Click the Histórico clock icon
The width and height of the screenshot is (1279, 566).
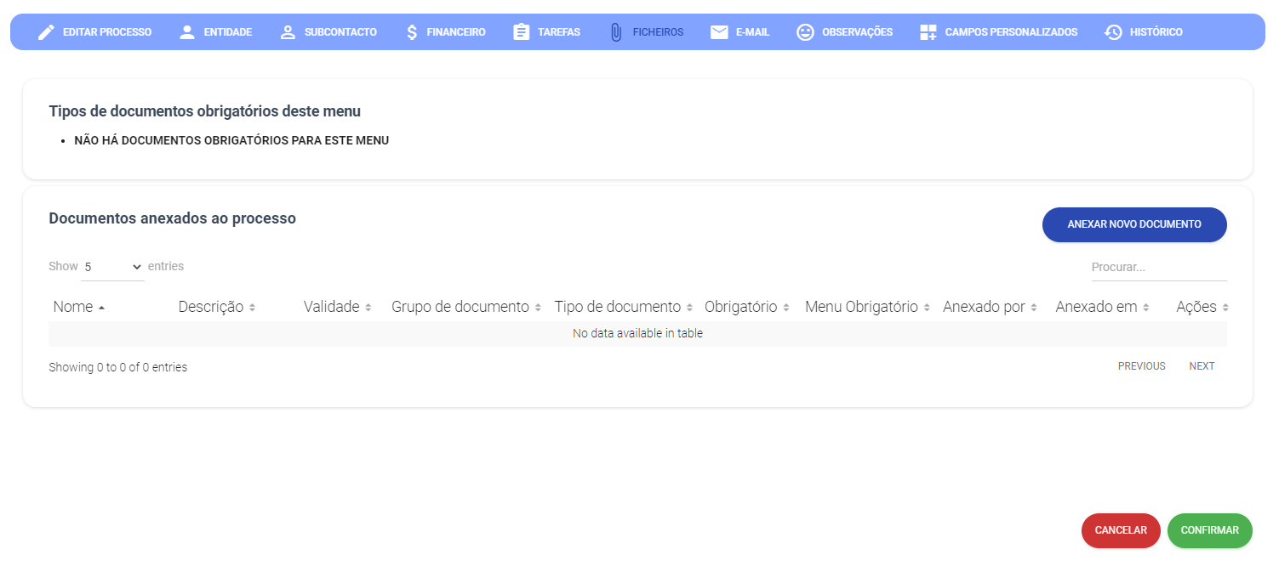pyautogui.click(x=1113, y=32)
